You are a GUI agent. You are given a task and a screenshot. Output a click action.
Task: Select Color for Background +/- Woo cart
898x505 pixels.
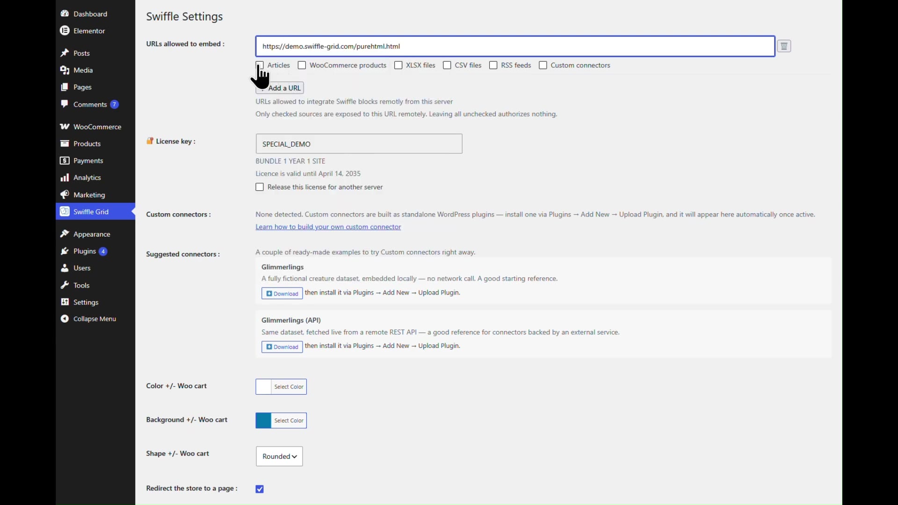tap(281, 421)
